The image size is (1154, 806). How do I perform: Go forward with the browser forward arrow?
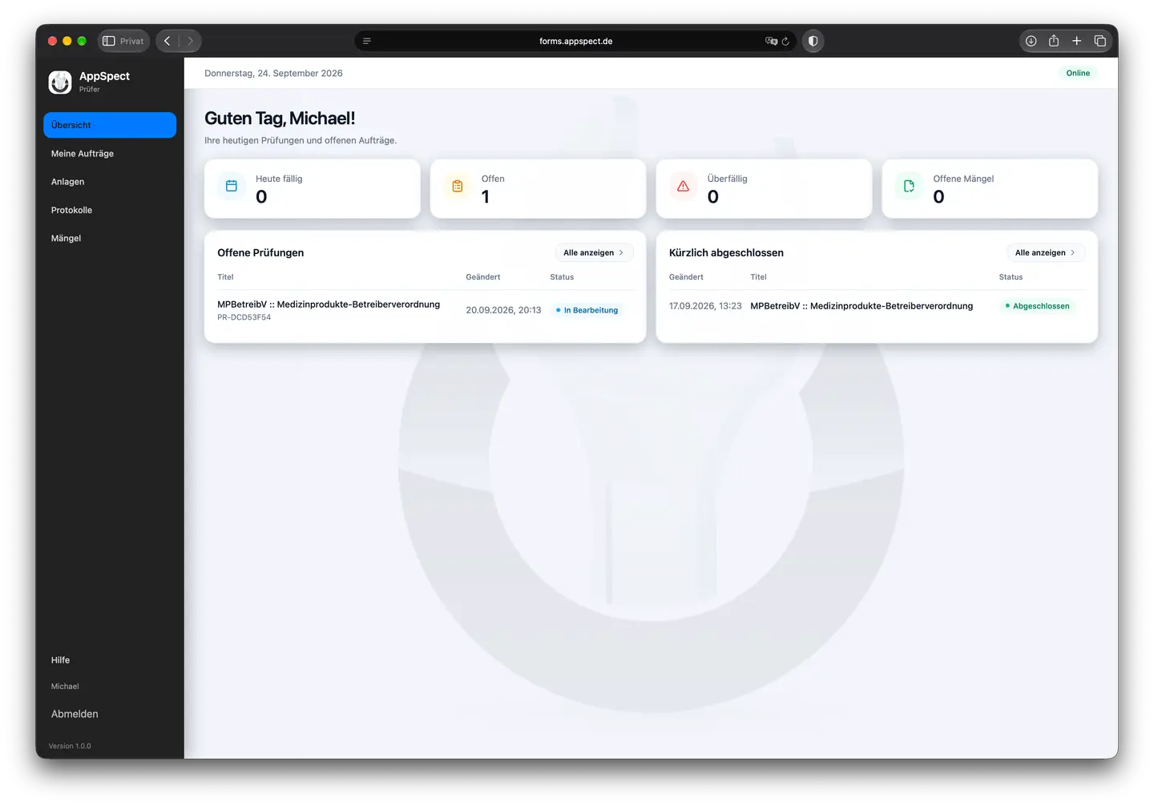pyautogui.click(x=190, y=41)
